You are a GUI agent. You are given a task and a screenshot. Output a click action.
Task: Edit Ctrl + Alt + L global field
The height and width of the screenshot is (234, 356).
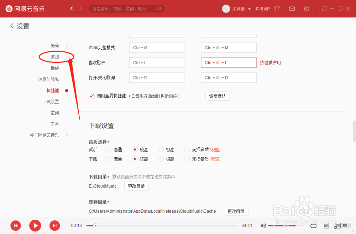click(229, 62)
